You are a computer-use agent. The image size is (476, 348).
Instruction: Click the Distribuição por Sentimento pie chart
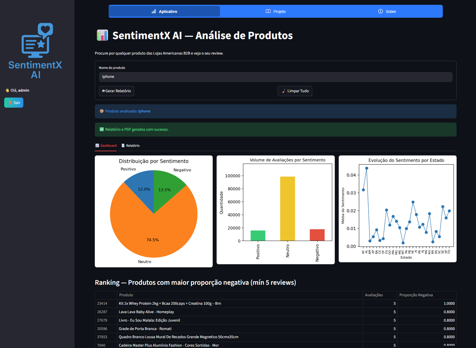pos(154,214)
